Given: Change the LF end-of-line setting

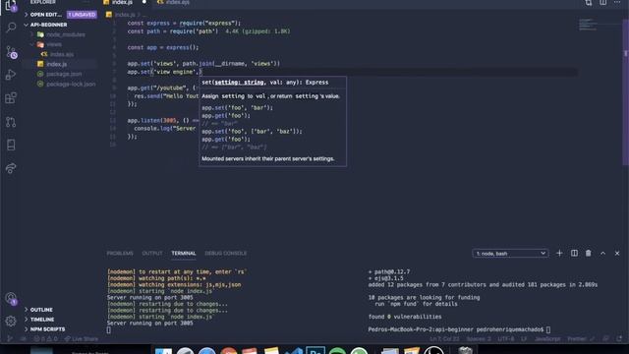Looking at the screenshot, I should pyautogui.click(x=524, y=339).
